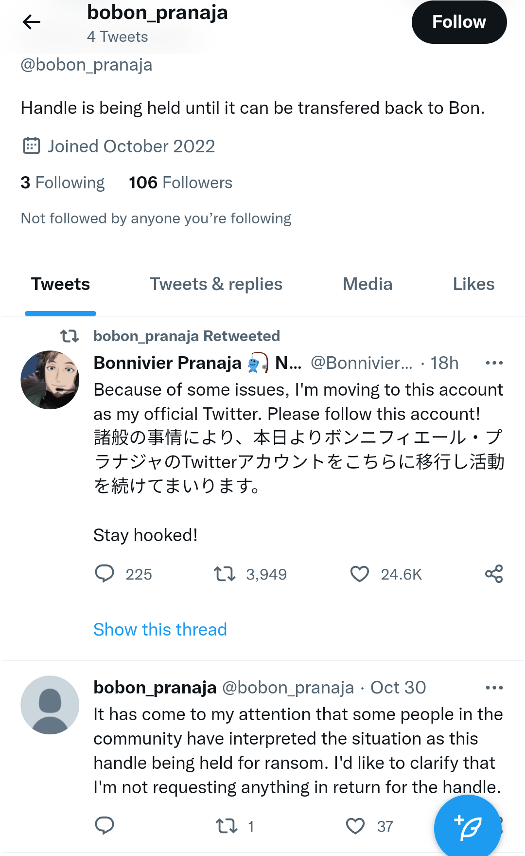The width and height of the screenshot is (525, 856).
Task: Like the tweet with 37 likes
Action: click(355, 826)
